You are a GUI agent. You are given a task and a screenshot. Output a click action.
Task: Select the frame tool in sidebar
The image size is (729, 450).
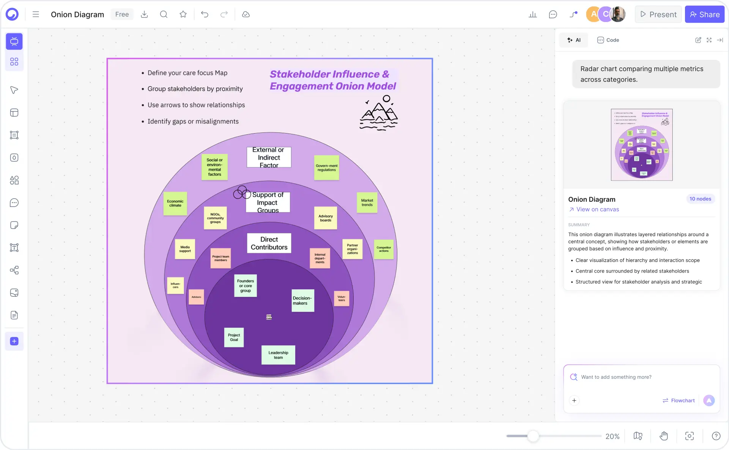14,135
